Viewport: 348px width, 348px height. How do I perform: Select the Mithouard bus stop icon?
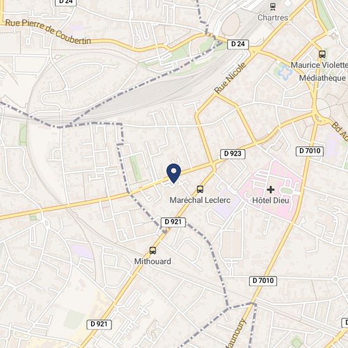pyautogui.click(x=152, y=251)
